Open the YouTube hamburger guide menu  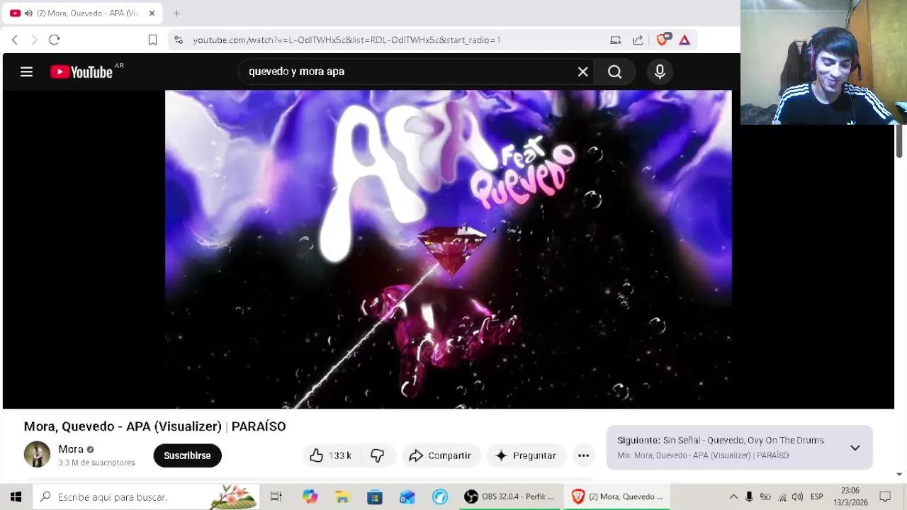(x=26, y=72)
